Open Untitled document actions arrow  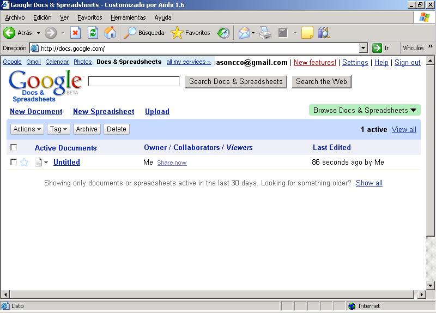click(46, 162)
